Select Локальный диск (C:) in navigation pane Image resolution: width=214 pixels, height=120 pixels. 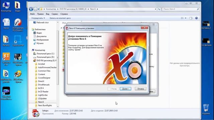pyautogui.click(x=45, y=54)
